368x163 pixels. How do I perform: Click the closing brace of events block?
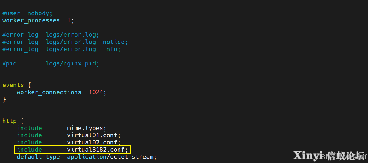tap(4, 100)
